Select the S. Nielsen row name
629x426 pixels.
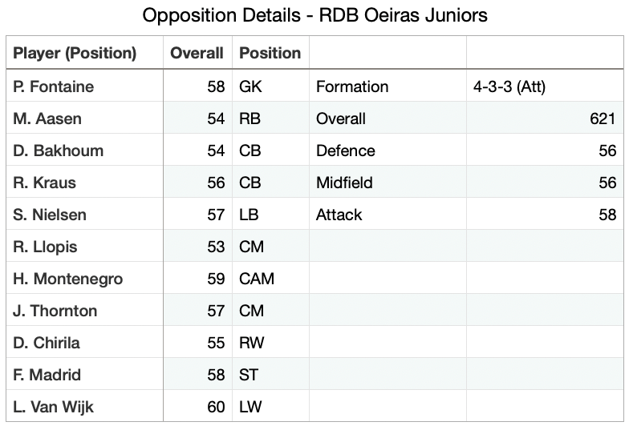click(50, 215)
